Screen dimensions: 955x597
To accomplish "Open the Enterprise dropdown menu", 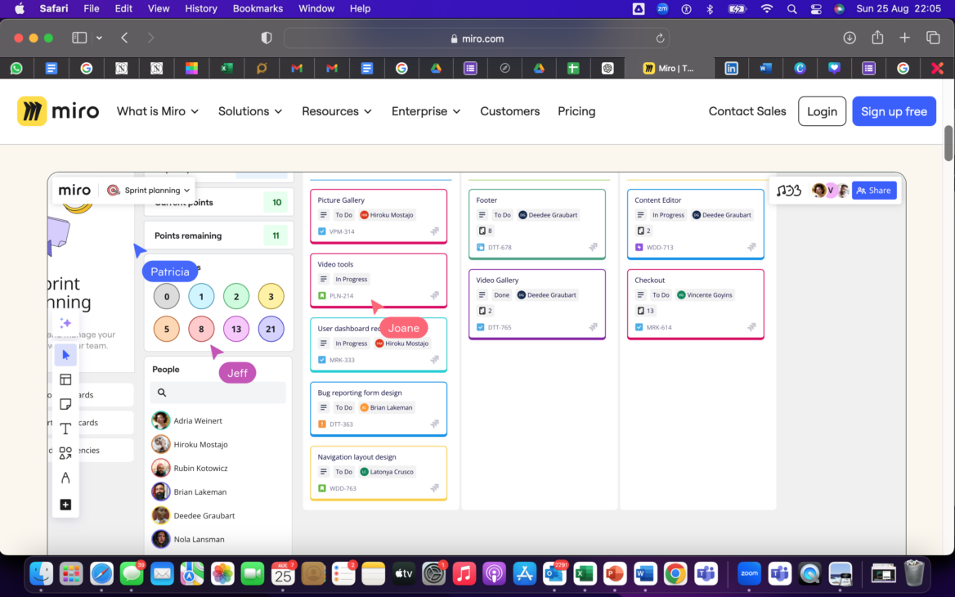I will [x=426, y=111].
